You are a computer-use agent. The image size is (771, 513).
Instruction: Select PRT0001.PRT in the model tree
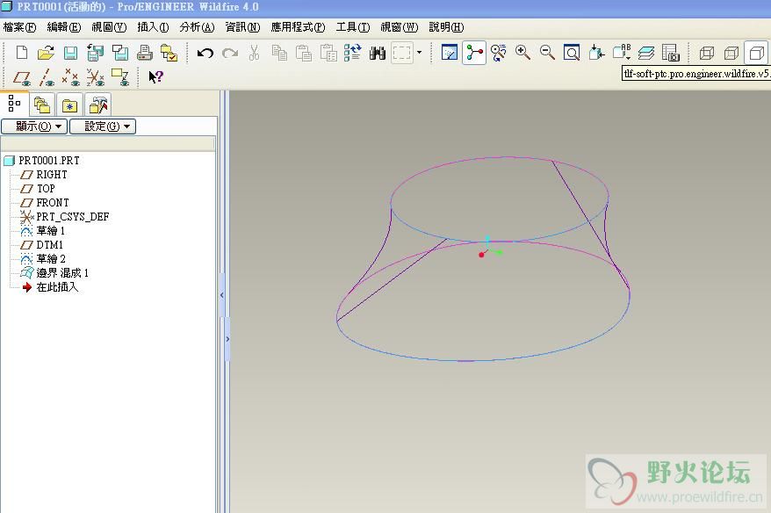tap(41, 161)
